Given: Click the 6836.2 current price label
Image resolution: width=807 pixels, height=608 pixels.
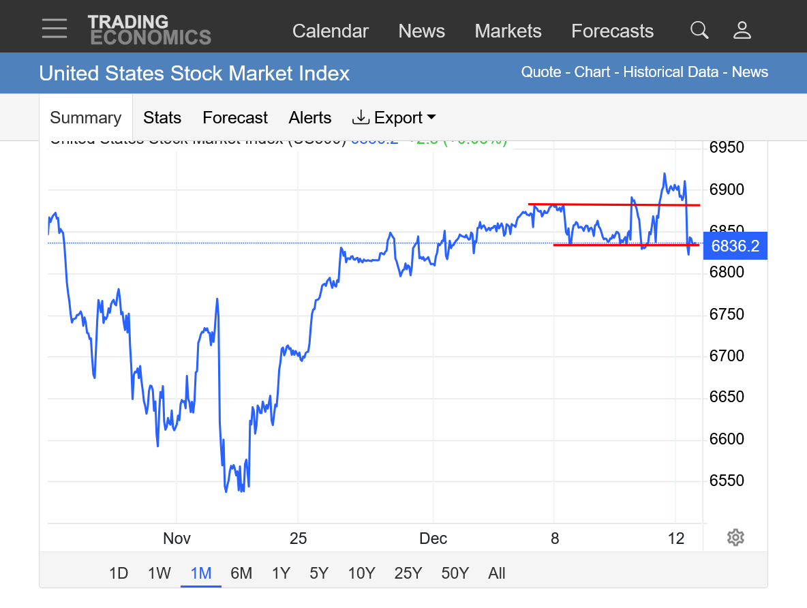Looking at the screenshot, I should click(735, 246).
